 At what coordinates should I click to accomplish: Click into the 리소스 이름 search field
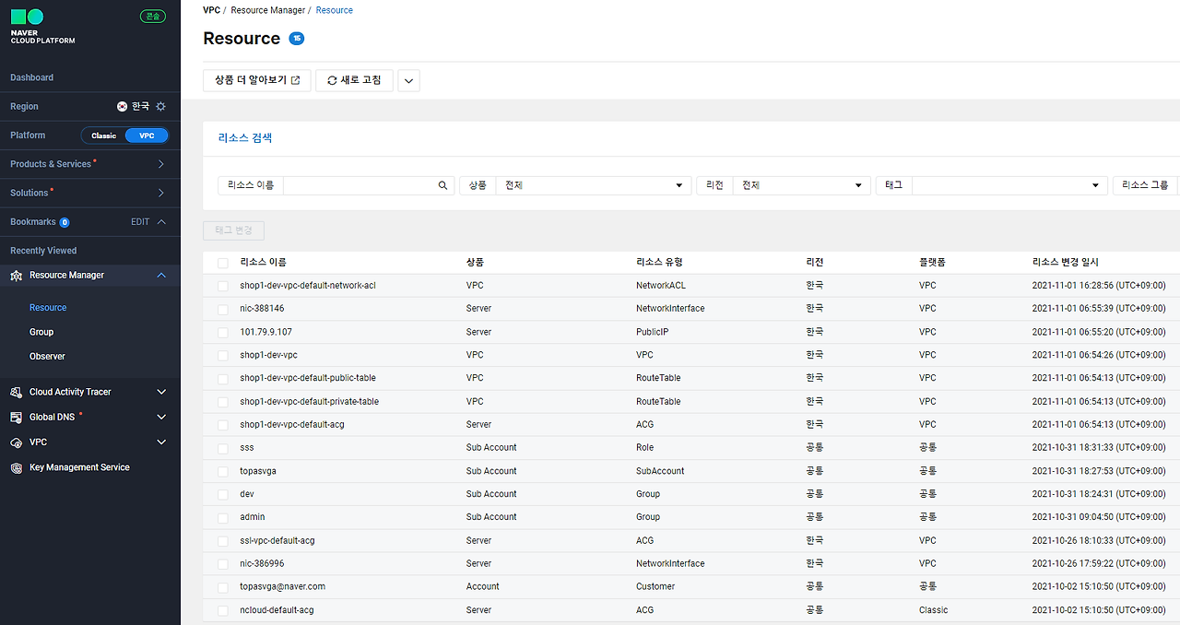(359, 185)
